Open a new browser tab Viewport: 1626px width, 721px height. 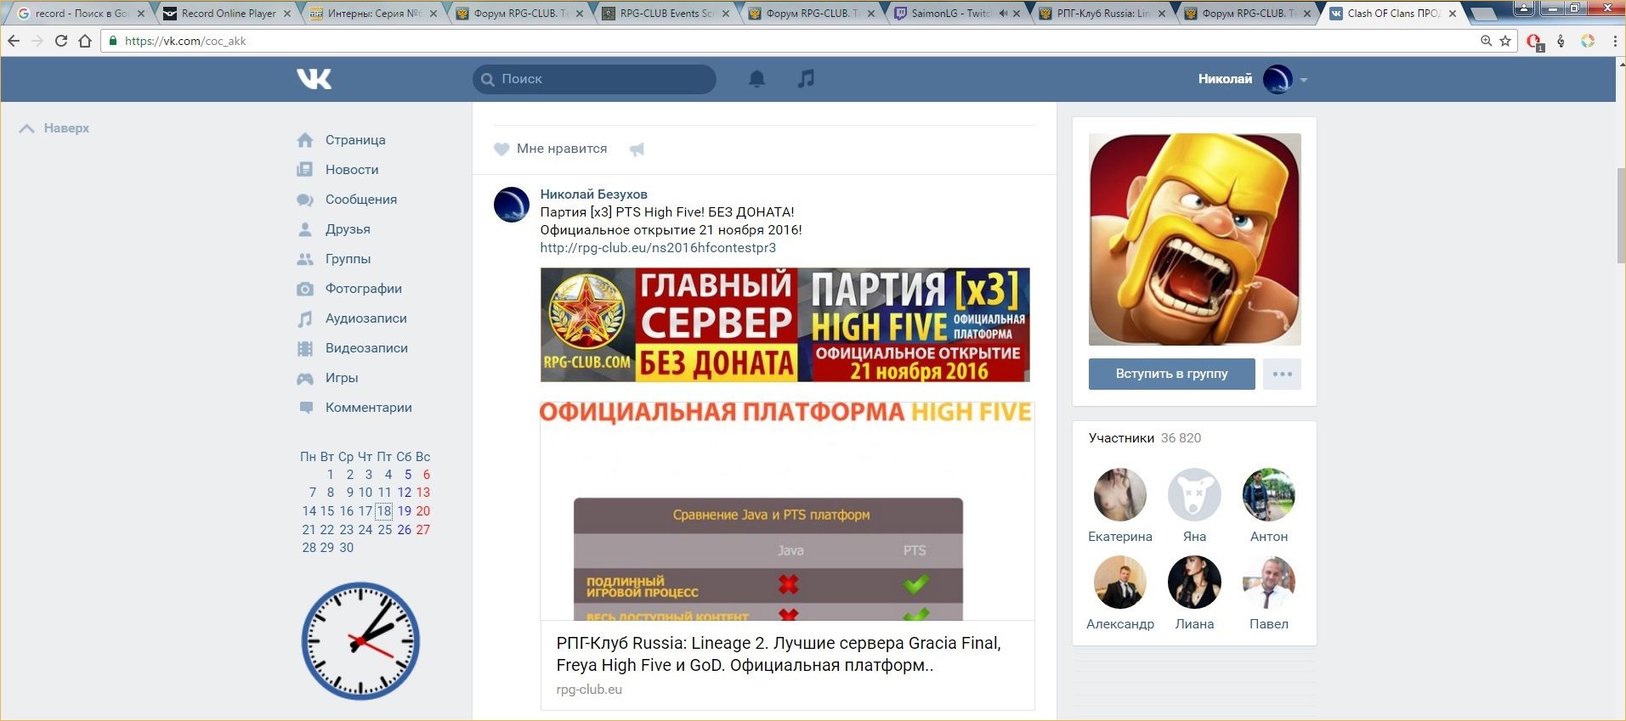[1483, 14]
